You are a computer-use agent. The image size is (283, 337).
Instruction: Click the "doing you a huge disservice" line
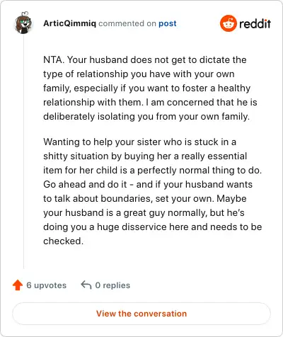tap(153, 227)
